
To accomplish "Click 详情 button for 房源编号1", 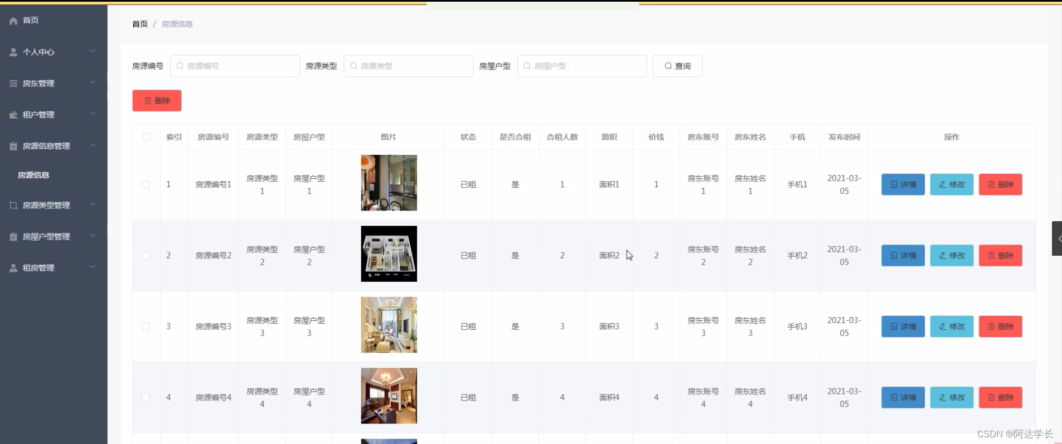I will pyautogui.click(x=903, y=184).
